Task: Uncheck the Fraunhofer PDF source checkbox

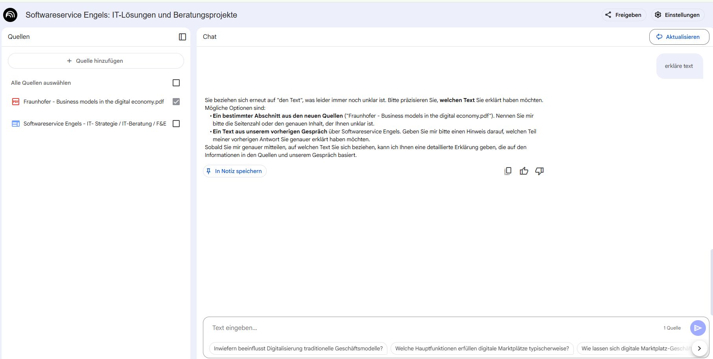Action: click(176, 102)
